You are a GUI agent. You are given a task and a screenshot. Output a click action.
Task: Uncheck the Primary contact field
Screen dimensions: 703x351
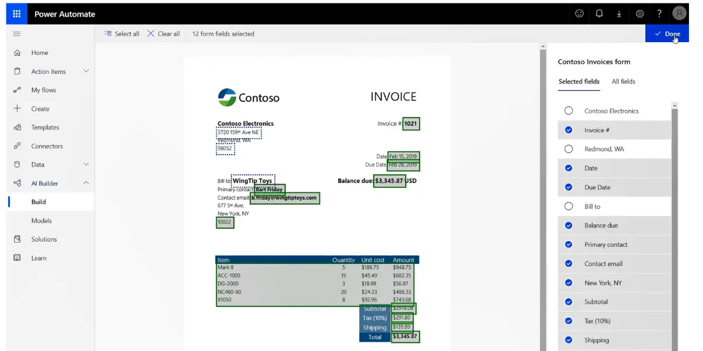coord(568,245)
